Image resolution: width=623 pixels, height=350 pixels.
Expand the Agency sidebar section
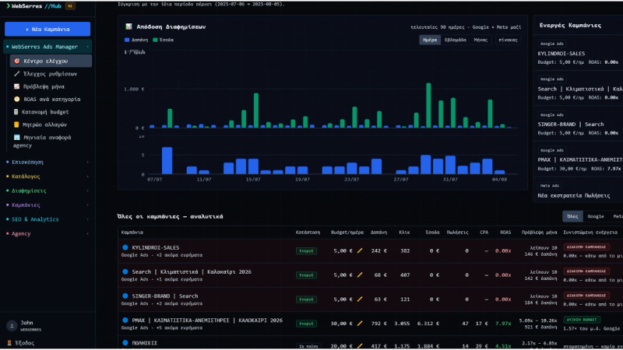tap(48, 233)
